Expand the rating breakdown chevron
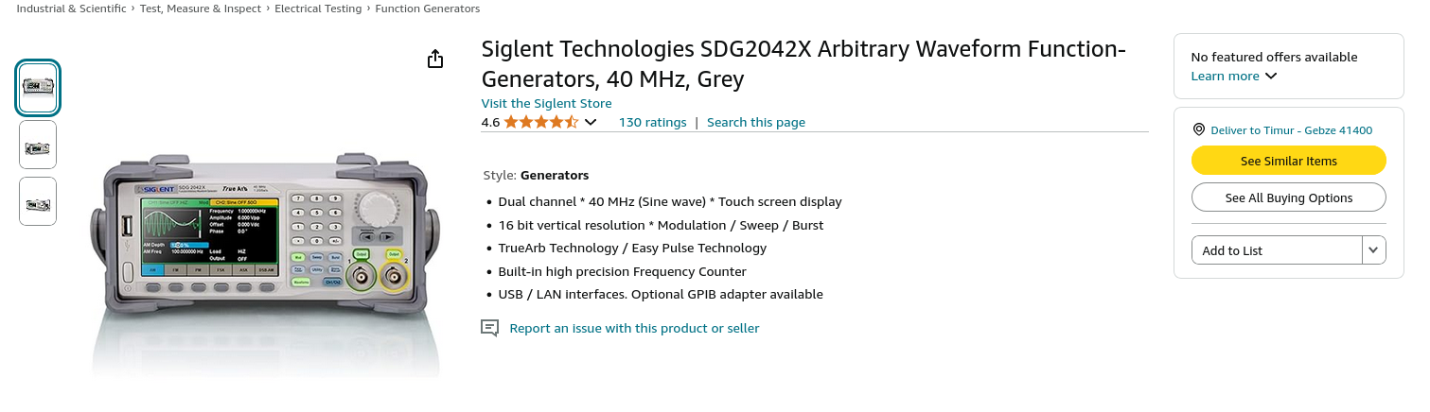 tap(591, 122)
